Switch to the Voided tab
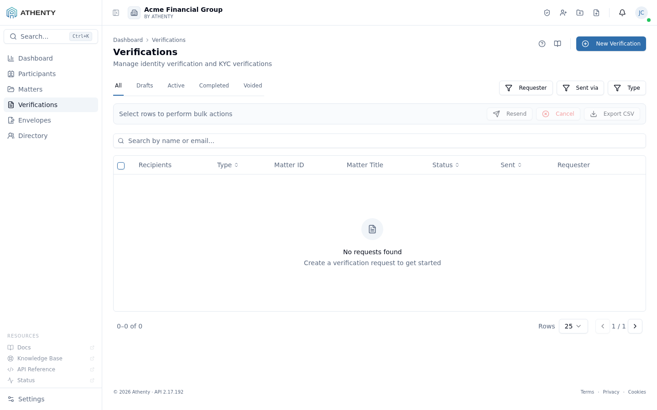657x410 pixels. (253, 86)
